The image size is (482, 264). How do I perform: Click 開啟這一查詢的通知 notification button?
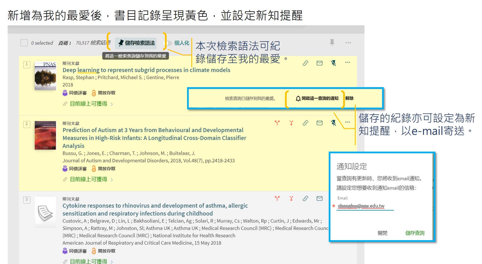point(317,99)
